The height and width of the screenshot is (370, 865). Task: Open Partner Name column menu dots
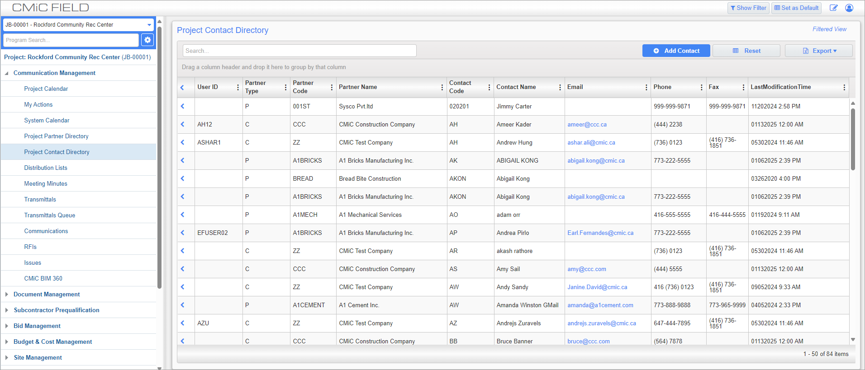pyautogui.click(x=442, y=87)
